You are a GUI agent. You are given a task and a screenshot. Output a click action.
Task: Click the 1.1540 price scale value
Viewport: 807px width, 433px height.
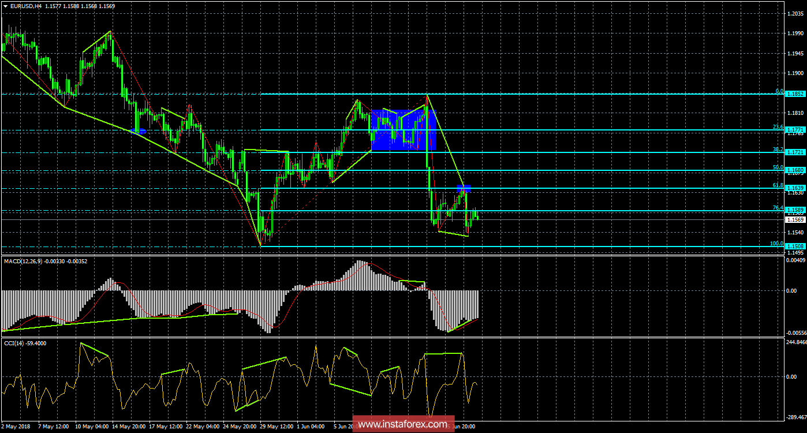pos(795,233)
